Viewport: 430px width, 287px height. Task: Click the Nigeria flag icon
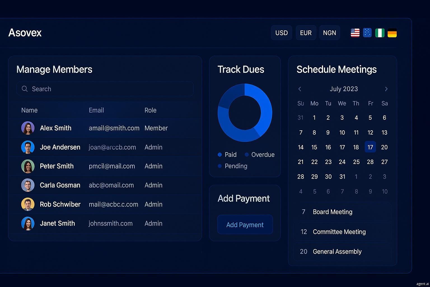pyautogui.click(x=380, y=33)
